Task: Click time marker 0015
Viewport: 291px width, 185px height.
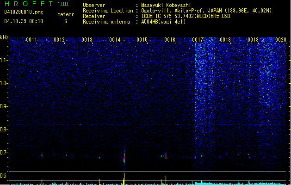Action: click(142, 40)
